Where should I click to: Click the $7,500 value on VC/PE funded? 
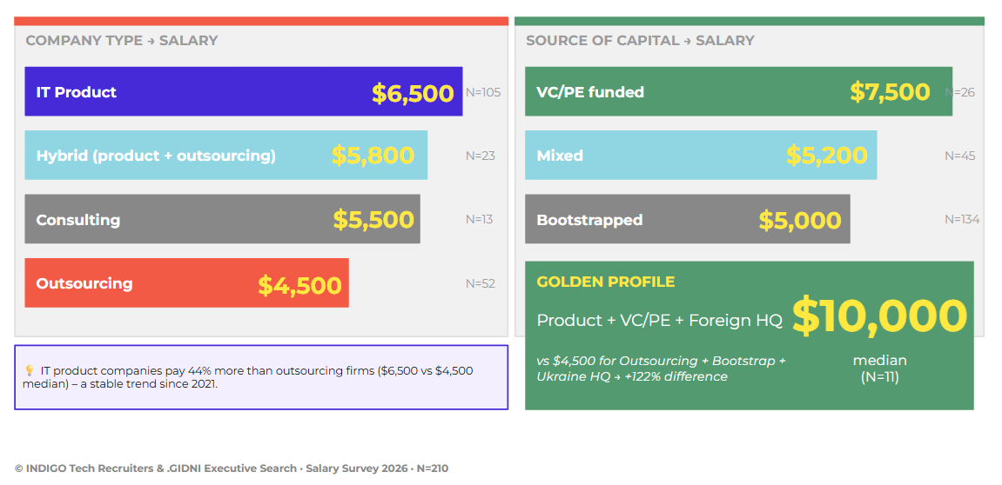point(891,92)
